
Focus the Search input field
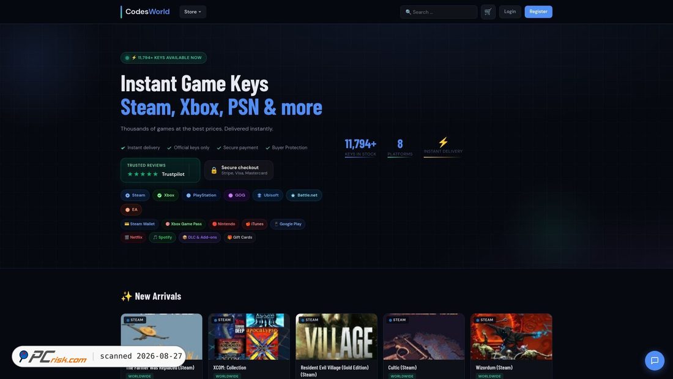[x=439, y=12]
